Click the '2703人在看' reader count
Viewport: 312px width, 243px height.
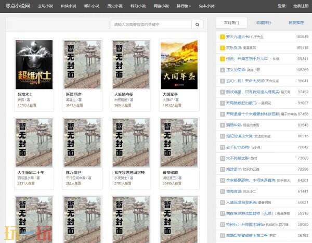(x=123, y=183)
